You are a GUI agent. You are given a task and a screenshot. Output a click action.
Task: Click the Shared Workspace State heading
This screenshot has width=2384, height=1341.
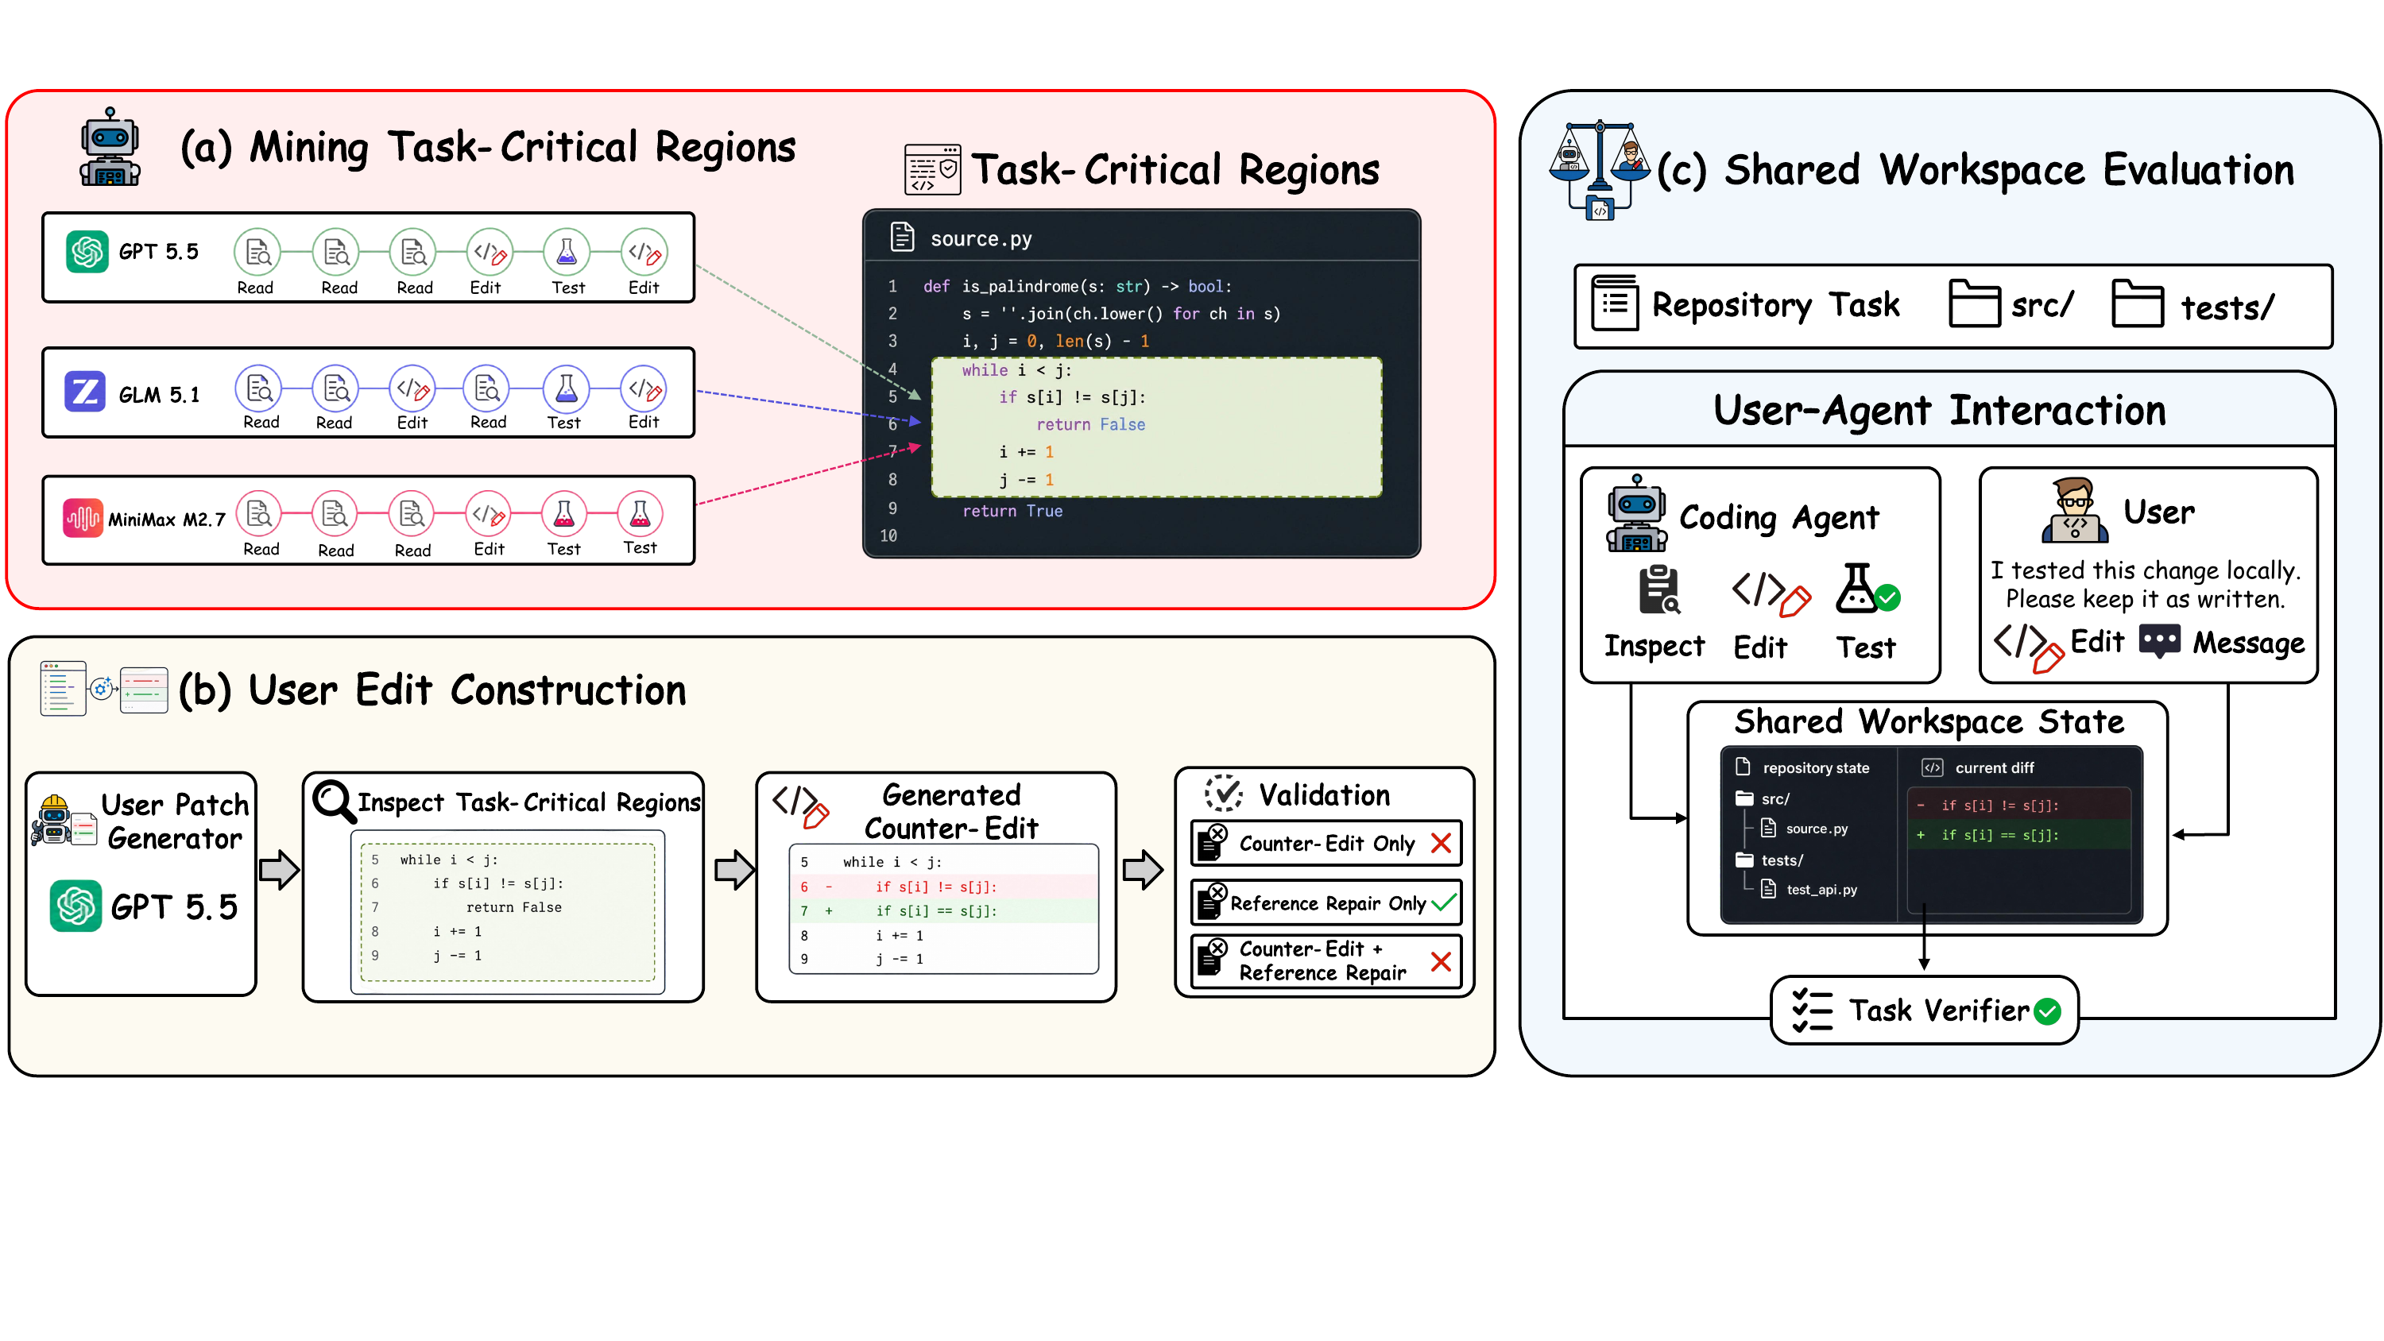1929,721
